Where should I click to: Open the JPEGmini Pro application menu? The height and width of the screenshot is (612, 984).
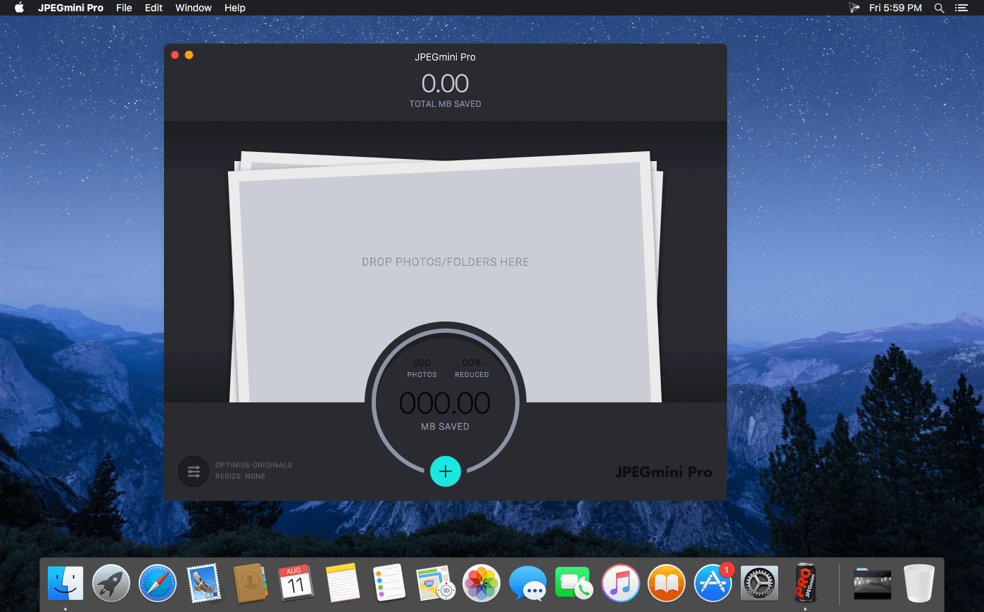[70, 8]
